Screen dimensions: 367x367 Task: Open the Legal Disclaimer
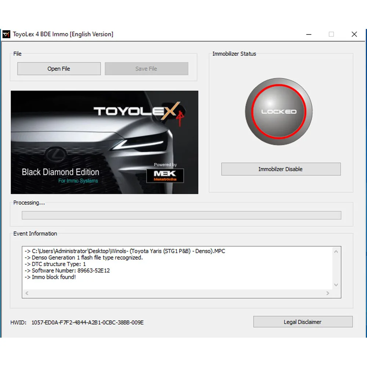pyautogui.click(x=303, y=322)
